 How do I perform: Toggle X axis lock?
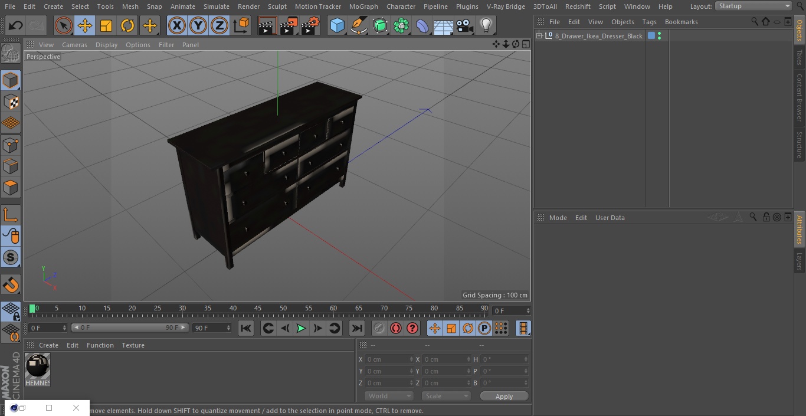point(176,25)
